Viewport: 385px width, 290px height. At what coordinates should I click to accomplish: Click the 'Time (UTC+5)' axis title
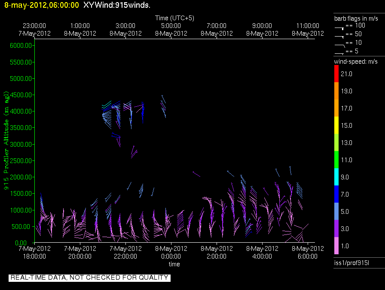(174, 18)
